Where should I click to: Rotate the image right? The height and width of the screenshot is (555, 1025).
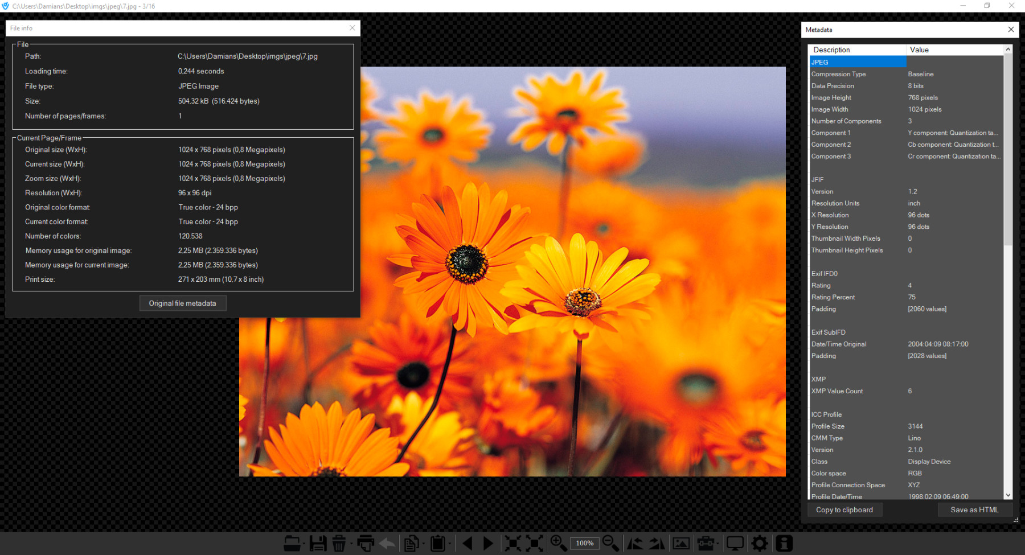(657, 544)
